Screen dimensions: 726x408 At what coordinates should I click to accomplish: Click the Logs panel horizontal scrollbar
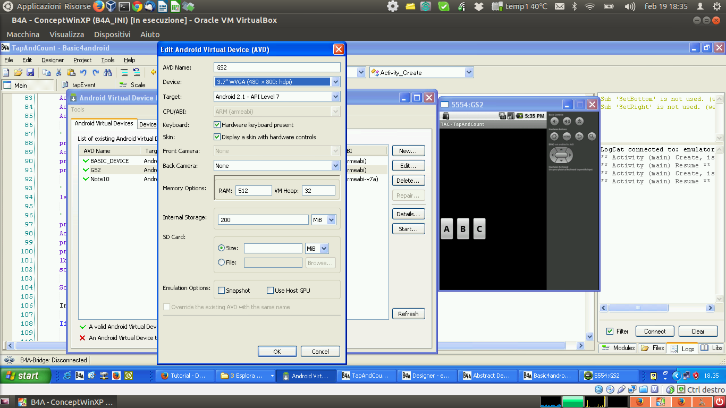(657, 308)
